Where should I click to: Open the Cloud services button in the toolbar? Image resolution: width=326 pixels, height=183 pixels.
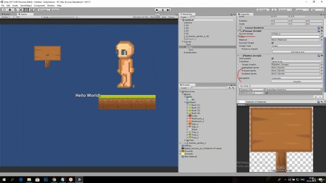tap(274, 10)
